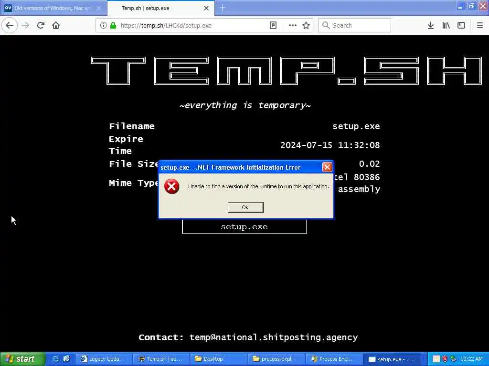Image resolution: width=489 pixels, height=366 pixels.
Task: Click the expire time 2024-07-15 11:32:08
Action: click(x=330, y=145)
